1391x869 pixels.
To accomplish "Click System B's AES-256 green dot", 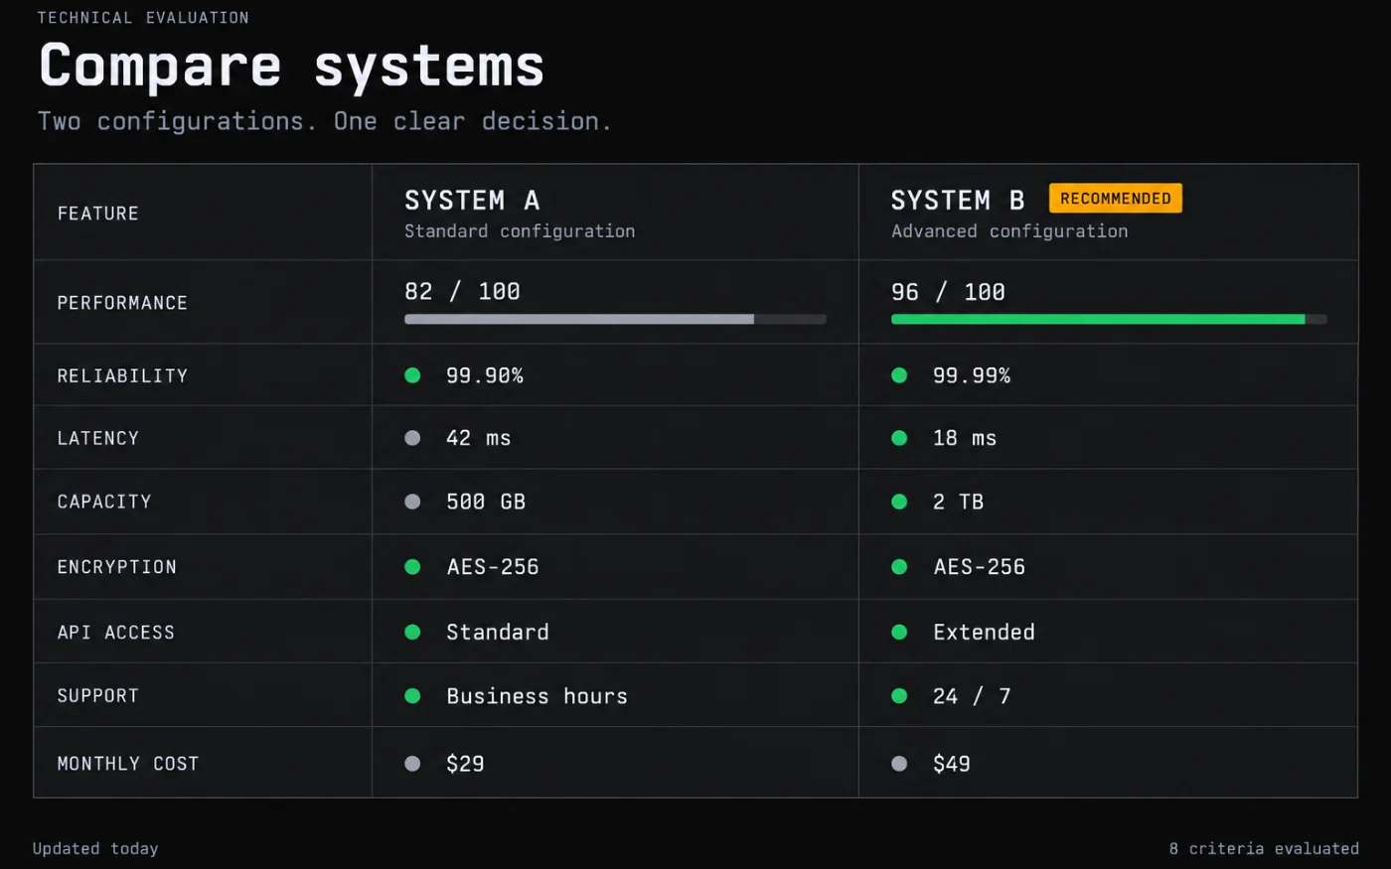I will point(899,567).
